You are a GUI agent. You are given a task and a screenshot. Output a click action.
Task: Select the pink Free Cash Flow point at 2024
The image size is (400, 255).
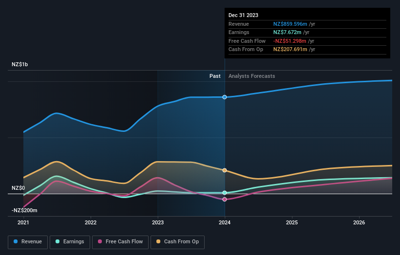225,200
